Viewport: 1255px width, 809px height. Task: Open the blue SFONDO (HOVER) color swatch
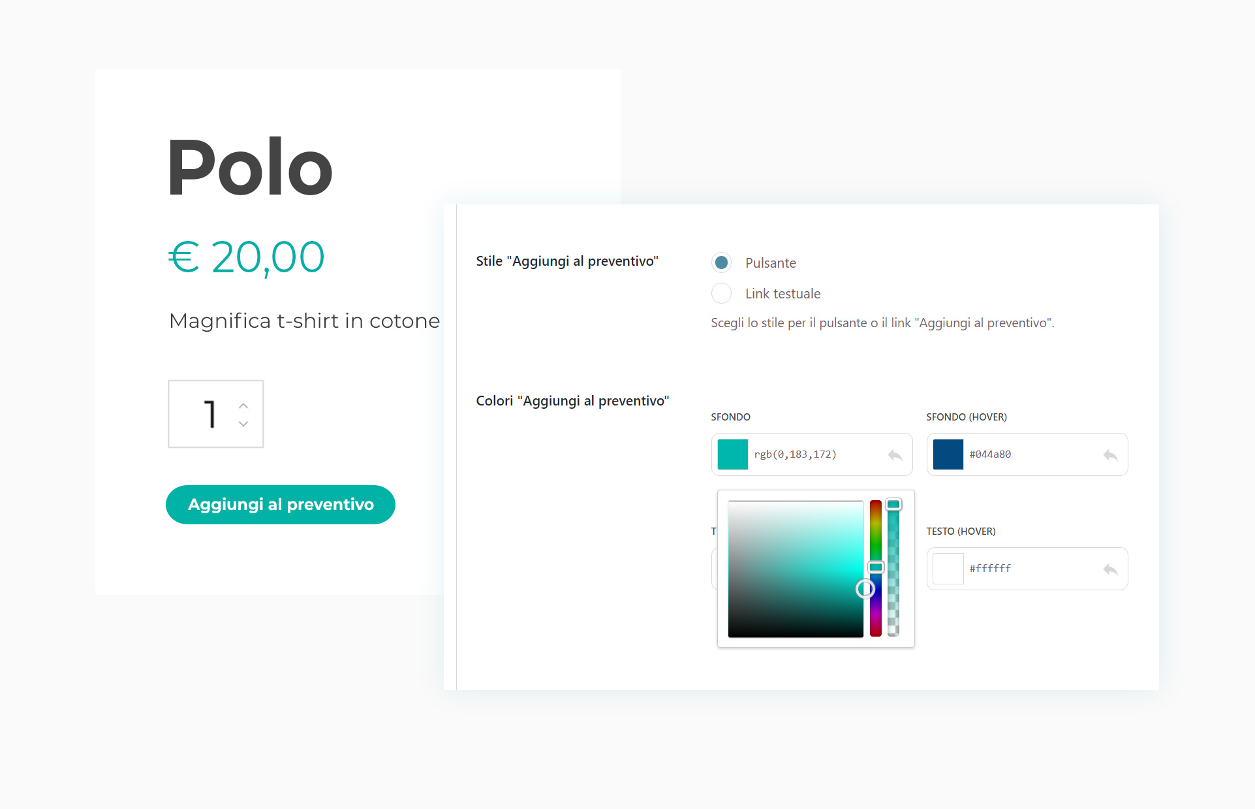tap(948, 454)
